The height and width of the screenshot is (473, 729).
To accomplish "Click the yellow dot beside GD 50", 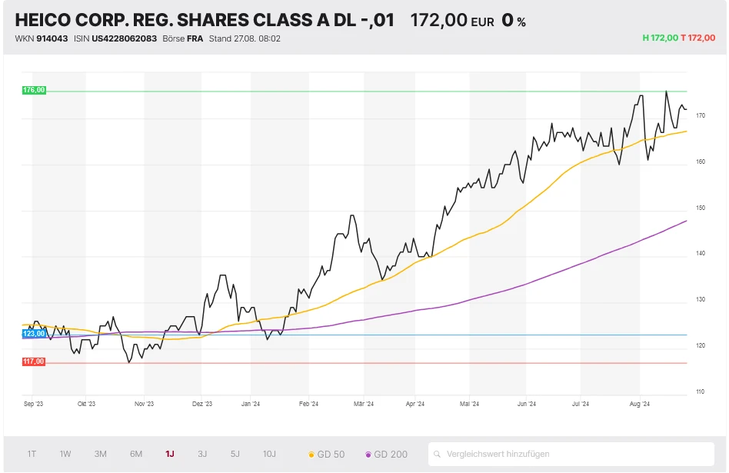I will point(311,455).
